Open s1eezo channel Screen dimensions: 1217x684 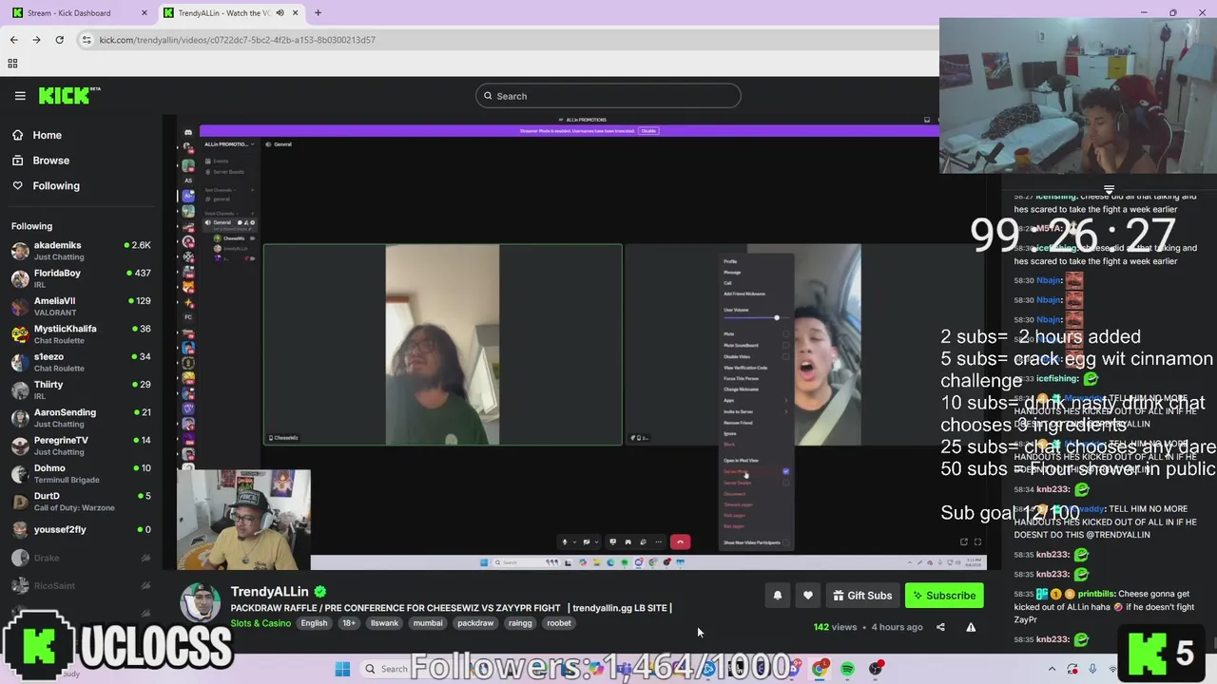81,362
